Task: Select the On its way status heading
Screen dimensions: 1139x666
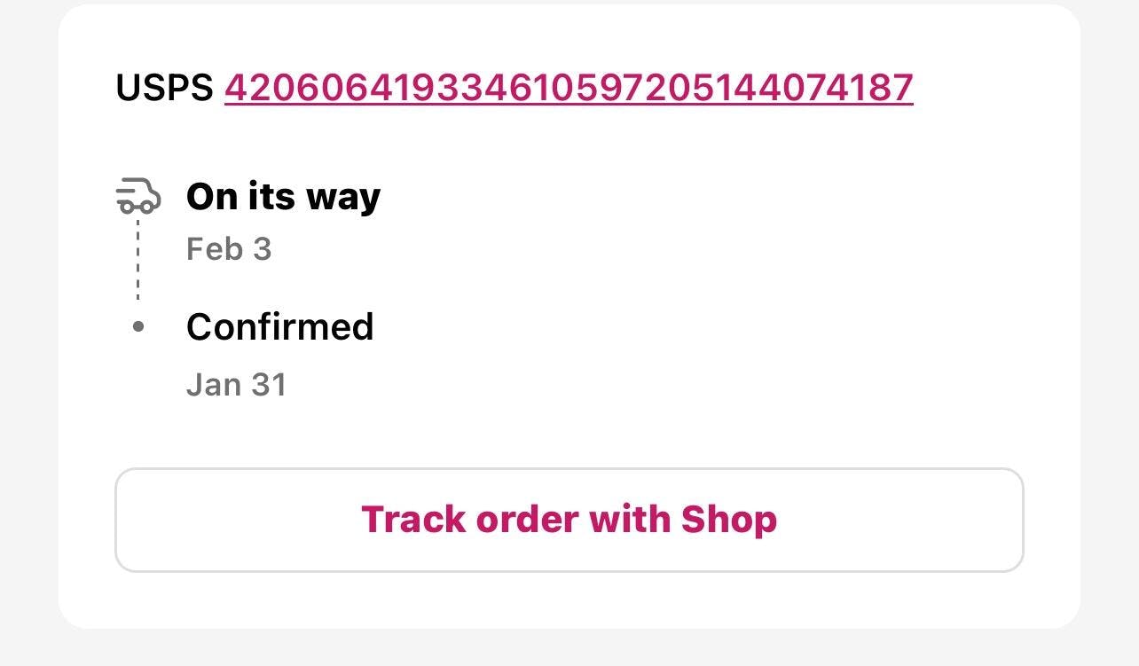Action: tap(283, 196)
